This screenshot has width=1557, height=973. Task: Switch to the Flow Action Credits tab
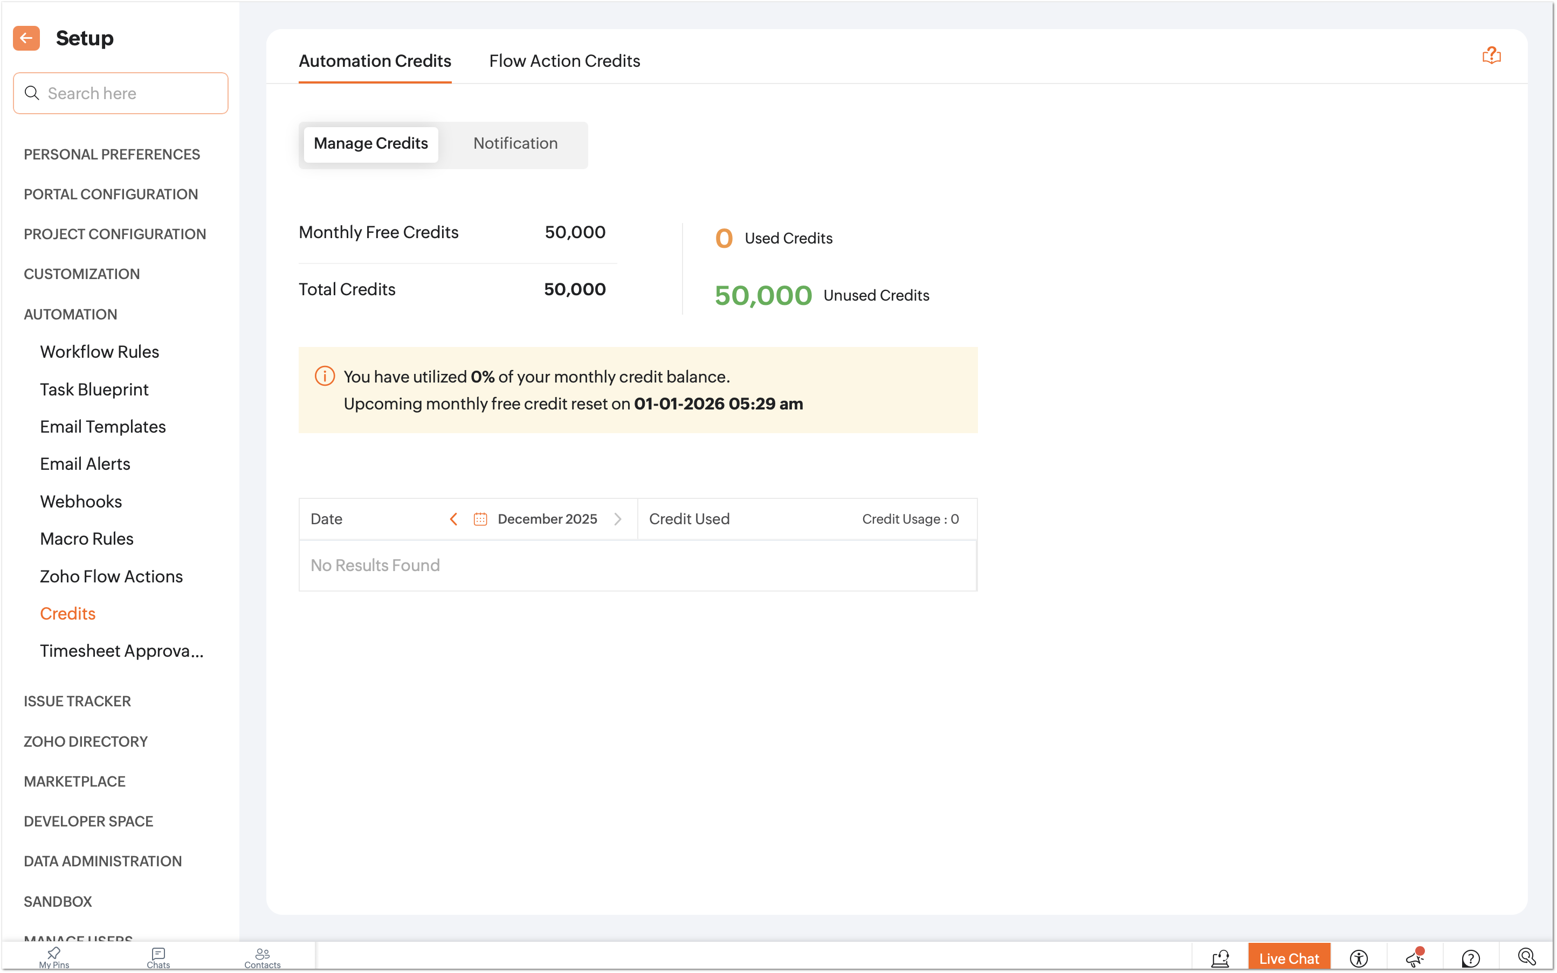click(564, 61)
